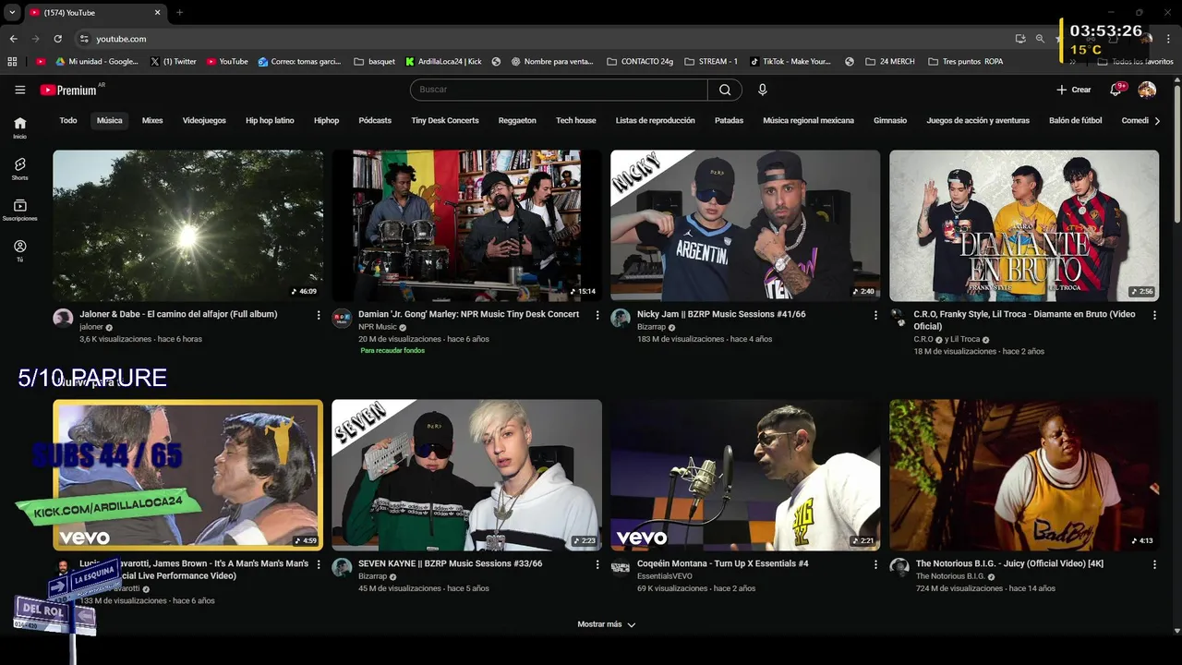Image resolution: width=1182 pixels, height=665 pixels.
Task: Open the Nicky Jam BZRP Music Sessions title
Action: coord(721,314)
